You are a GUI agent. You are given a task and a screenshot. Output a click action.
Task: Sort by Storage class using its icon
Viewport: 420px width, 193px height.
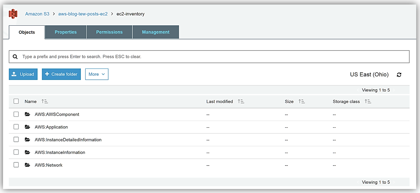368,101
